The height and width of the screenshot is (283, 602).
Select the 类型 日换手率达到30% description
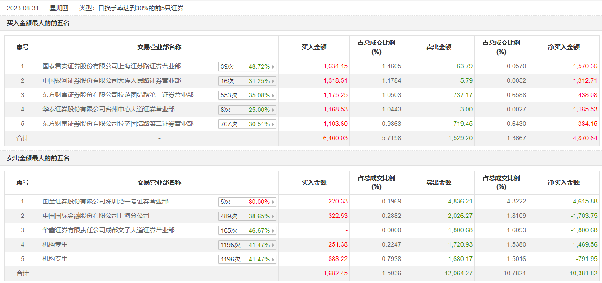click(x=131, y=8)
